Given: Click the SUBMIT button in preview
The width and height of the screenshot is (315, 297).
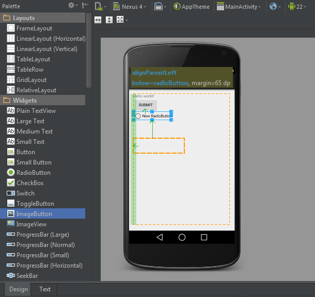Looking at the screenshot, I should (x=146, y=105).
